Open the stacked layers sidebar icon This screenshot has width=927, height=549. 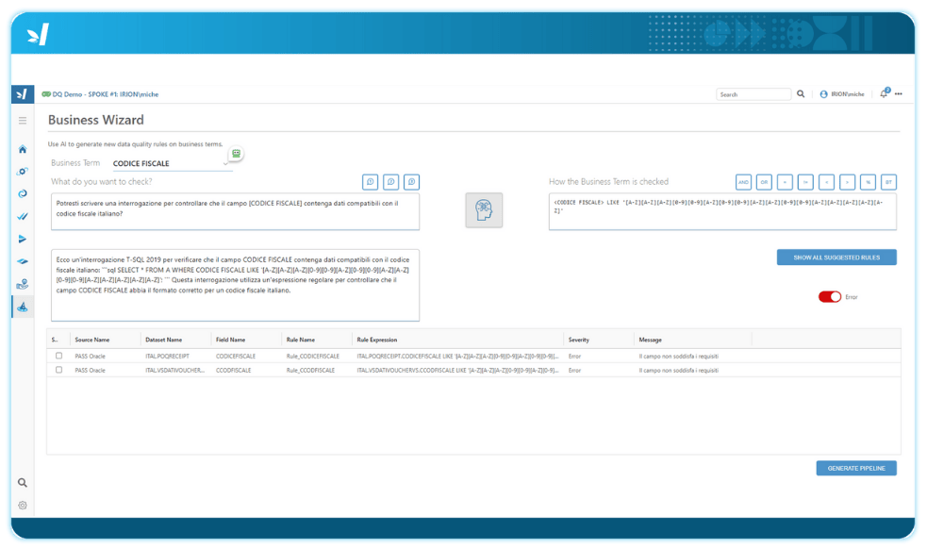[23, 261]
